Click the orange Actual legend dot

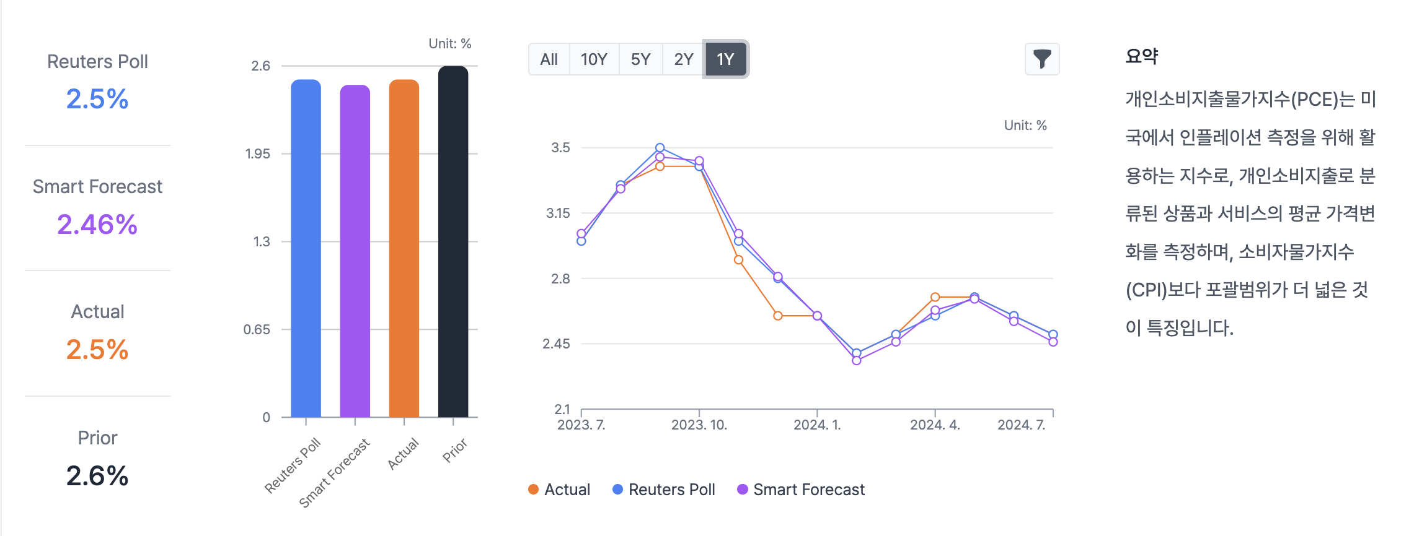click(x=533, y=490)
